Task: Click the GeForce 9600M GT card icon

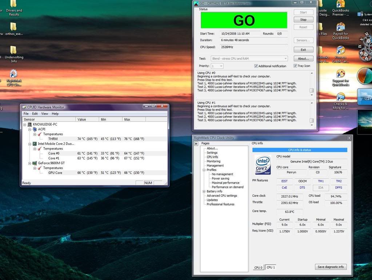Action: (x=35, y=163)
